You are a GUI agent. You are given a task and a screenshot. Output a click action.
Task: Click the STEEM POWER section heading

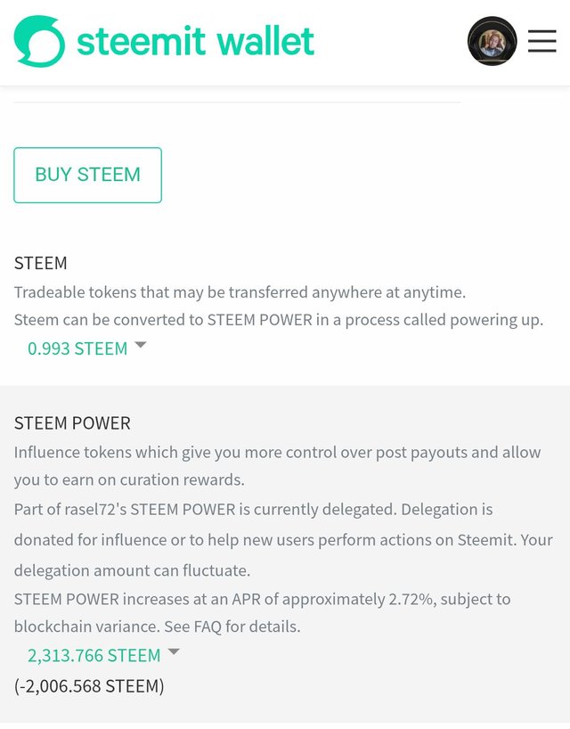(72, 423)
